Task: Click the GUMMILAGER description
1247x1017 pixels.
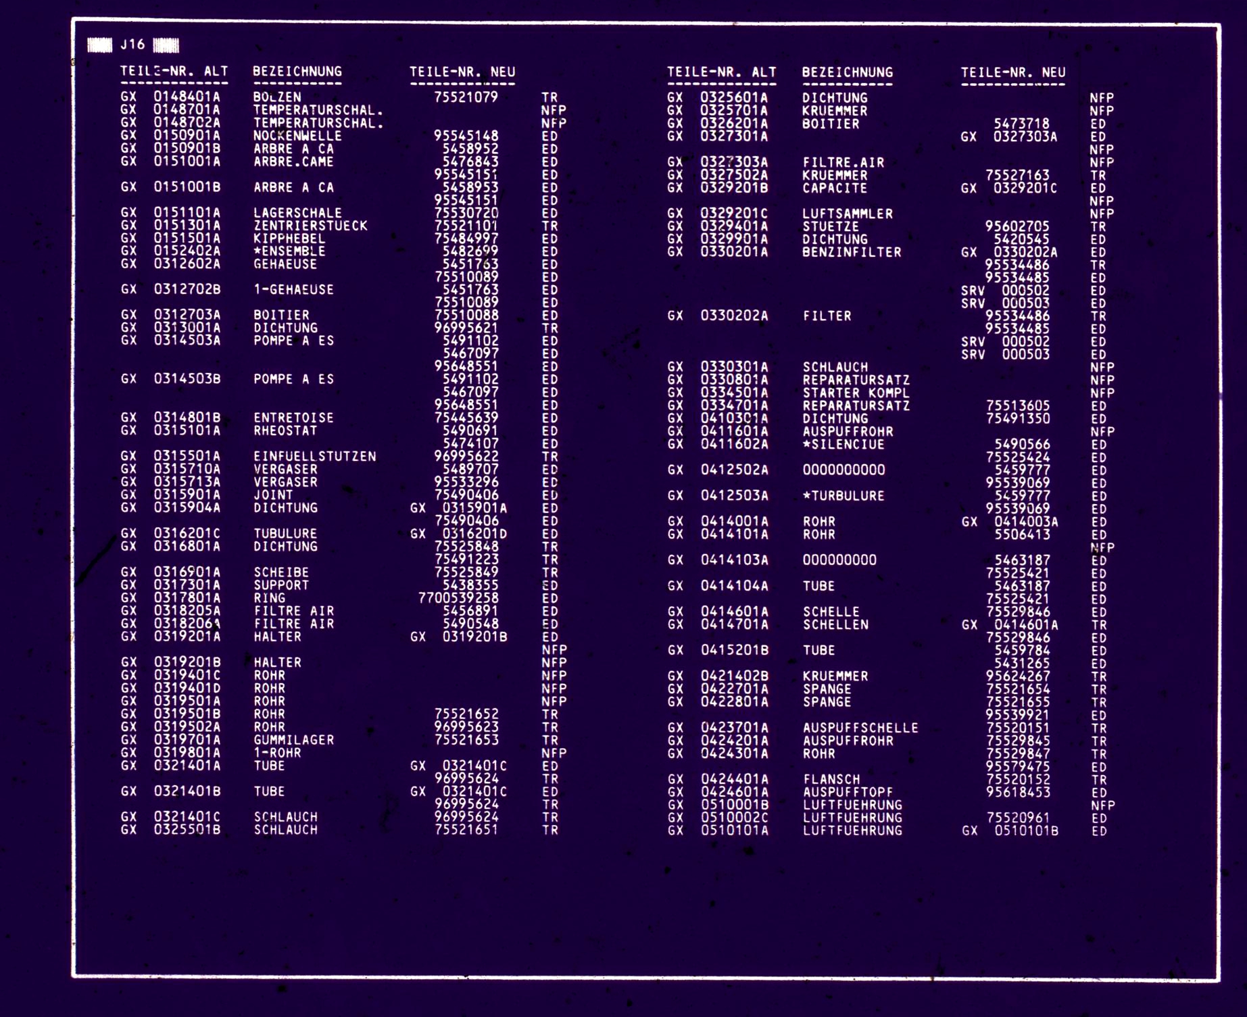Action: coord(293,739)
